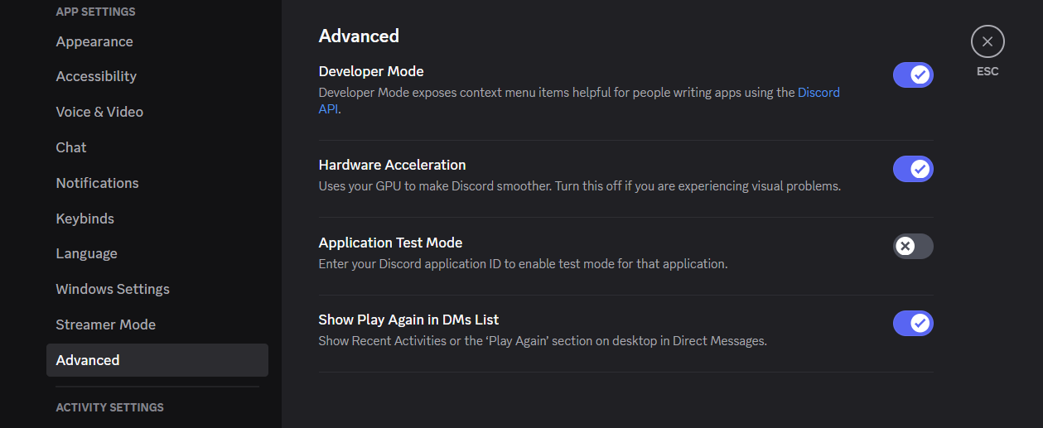Disable the Developer Mode toggle

tap(913, 75)
